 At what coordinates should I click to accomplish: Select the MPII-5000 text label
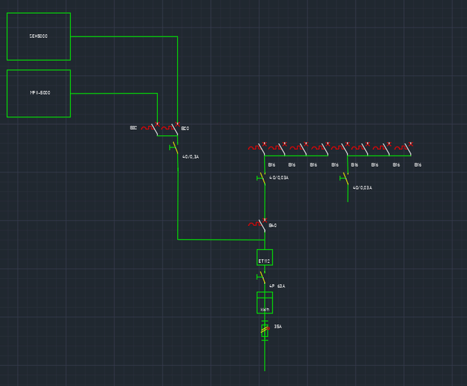40,93
